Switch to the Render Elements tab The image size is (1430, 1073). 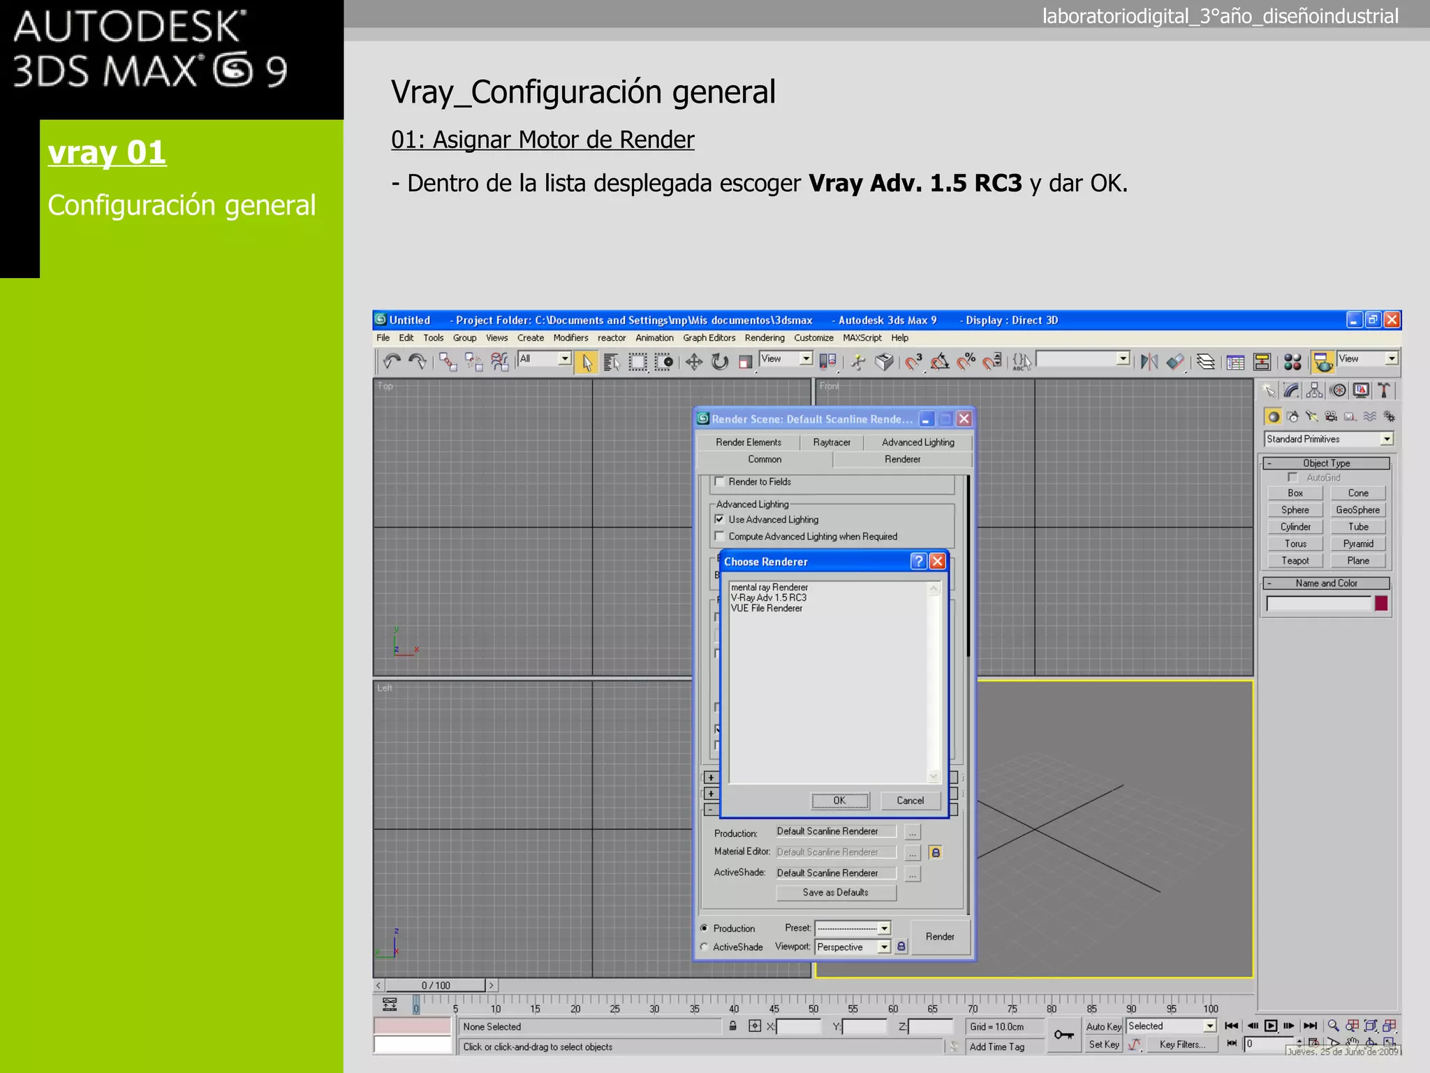click(x=749, y=442)
